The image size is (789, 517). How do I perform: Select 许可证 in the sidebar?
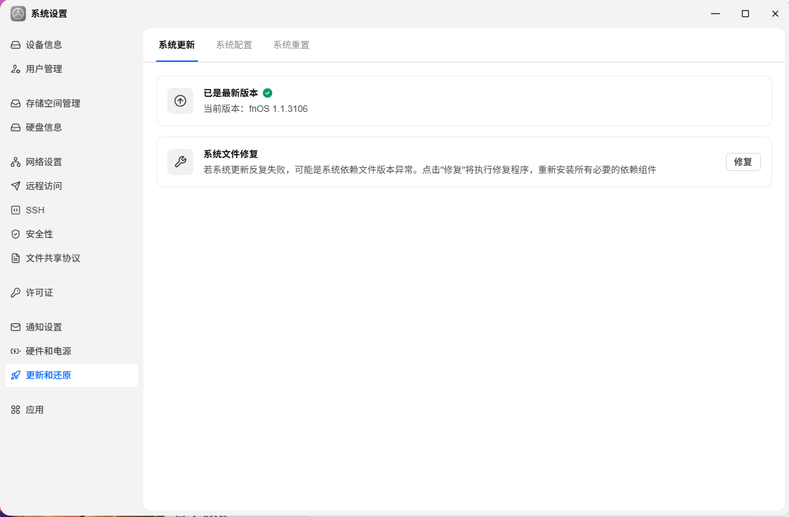(x=72, y=293)
